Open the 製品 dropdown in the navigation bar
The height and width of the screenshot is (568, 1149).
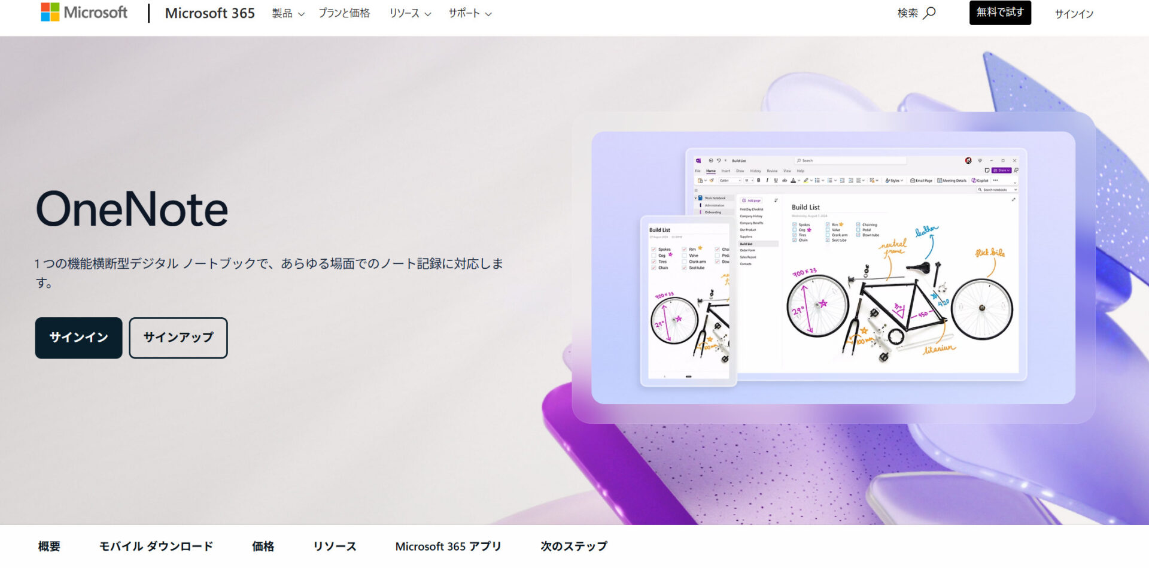[x=287, y=13]
